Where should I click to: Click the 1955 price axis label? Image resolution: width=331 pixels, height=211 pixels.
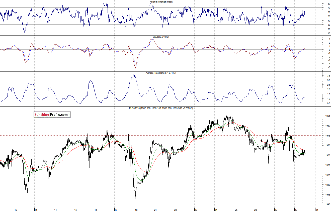tap(327, 175)
